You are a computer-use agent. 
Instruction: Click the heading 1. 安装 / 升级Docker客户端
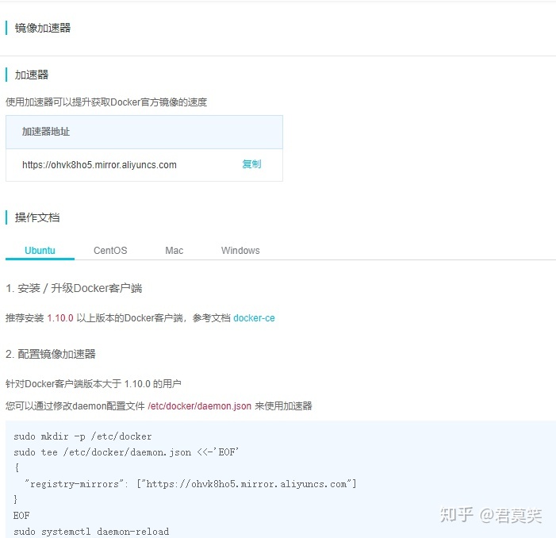point(74,288)
